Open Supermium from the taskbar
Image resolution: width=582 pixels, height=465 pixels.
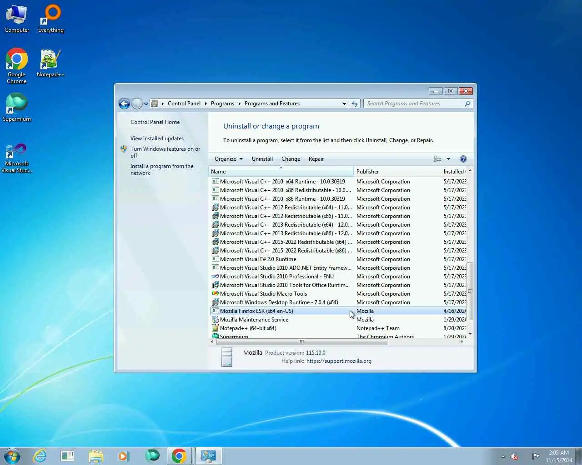tap(152, 455)
